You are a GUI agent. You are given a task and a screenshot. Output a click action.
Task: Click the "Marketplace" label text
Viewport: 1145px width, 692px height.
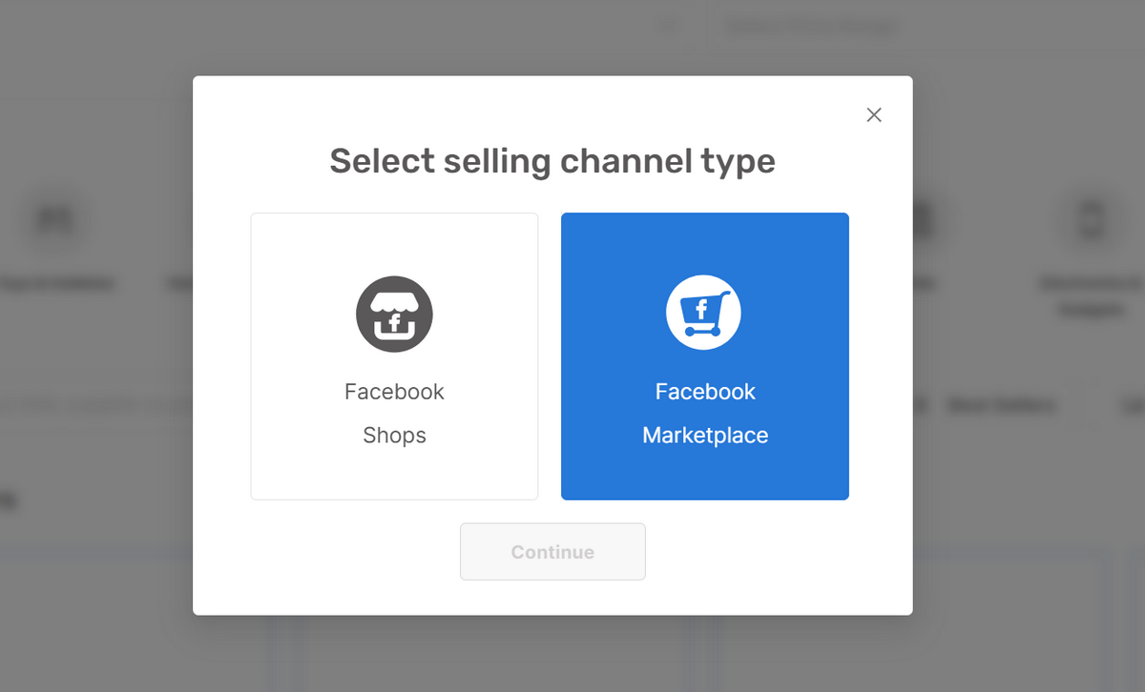pos(704,436)
